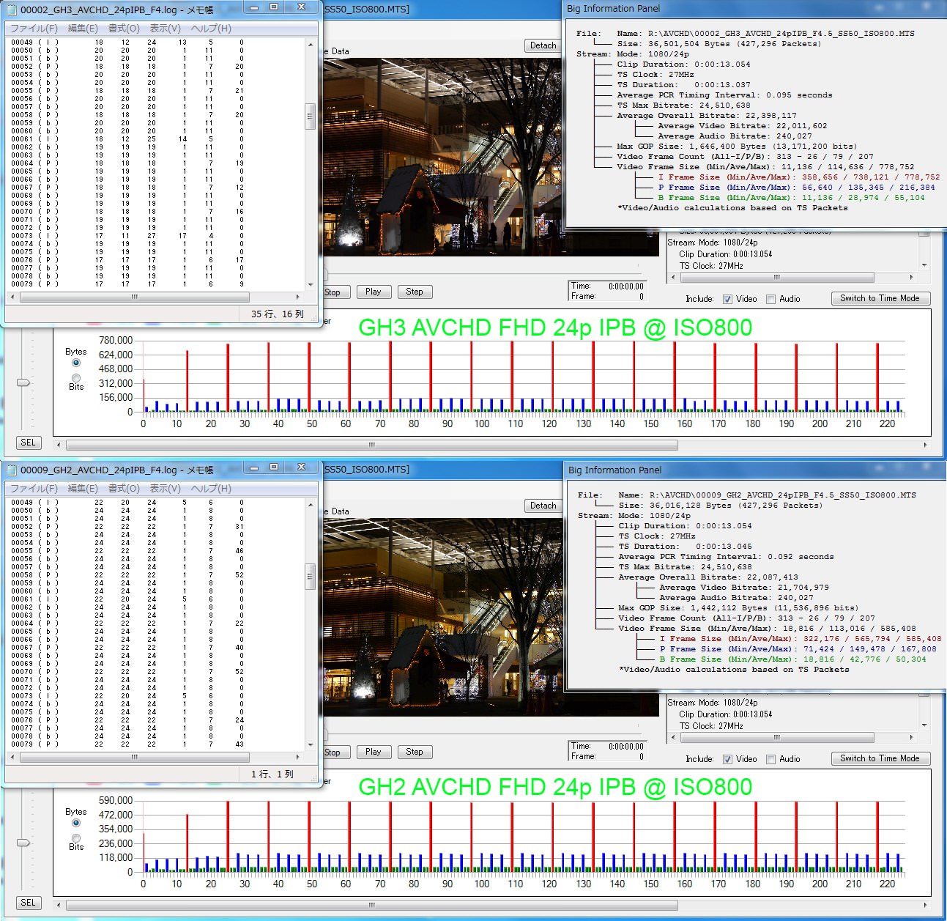Select the Bytes radio button in the GH2 chart

tap(76, 823)
